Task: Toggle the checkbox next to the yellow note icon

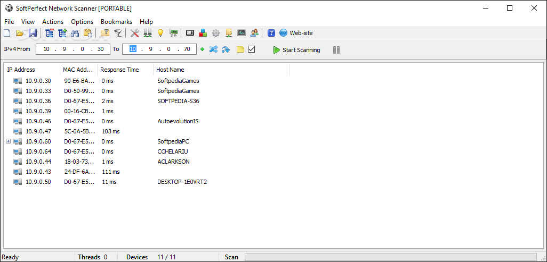Action: click(252, 49)
